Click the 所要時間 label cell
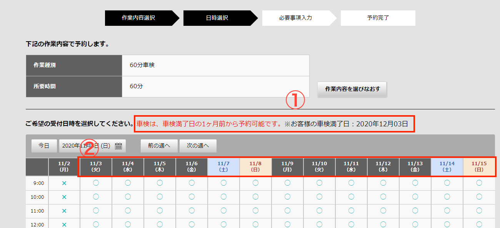The height and width of the screenshot is (228, 500). click(74, 86)
